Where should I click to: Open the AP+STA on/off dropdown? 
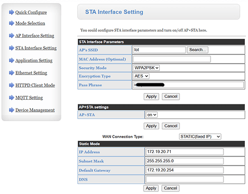(151, 115)
